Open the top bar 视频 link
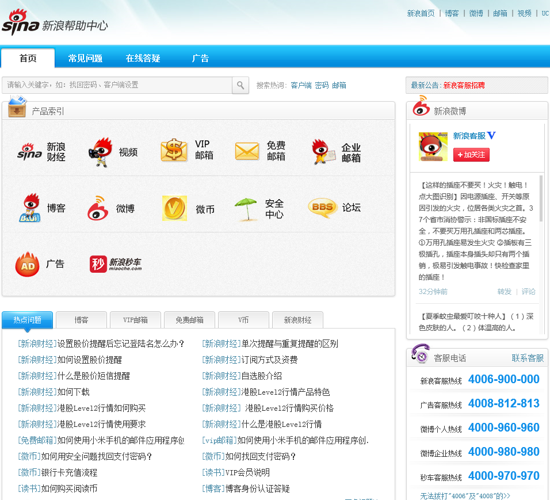Viewport: 550px width, 500px height. pyautogui.click(x=524, y=13)
